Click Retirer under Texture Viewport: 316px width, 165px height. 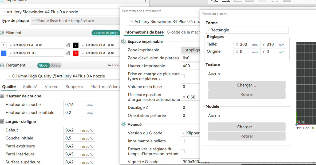pyautogui.click(x=247, y=94)
